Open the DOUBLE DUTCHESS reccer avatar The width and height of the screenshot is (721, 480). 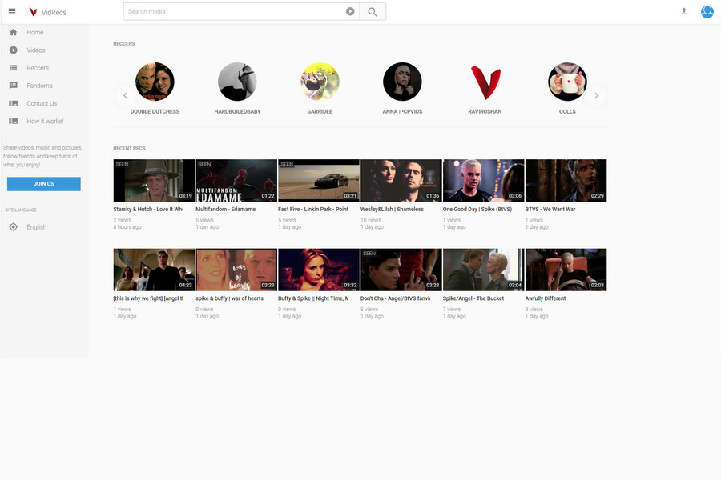[x=155, y=82]
